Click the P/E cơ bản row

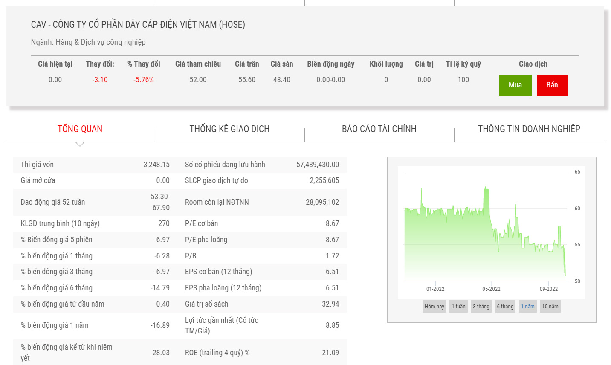point(262,223)
